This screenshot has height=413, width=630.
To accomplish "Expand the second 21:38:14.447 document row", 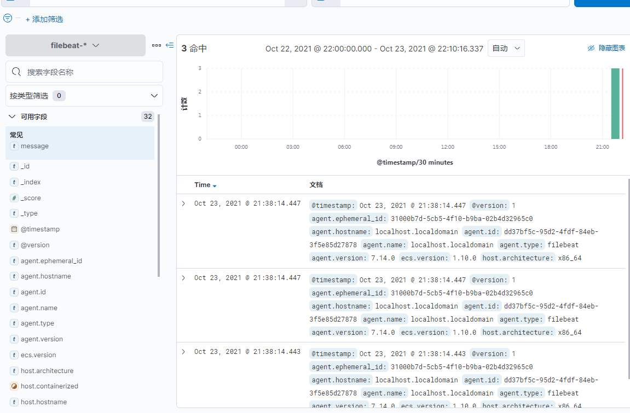I will click(183, 278).
